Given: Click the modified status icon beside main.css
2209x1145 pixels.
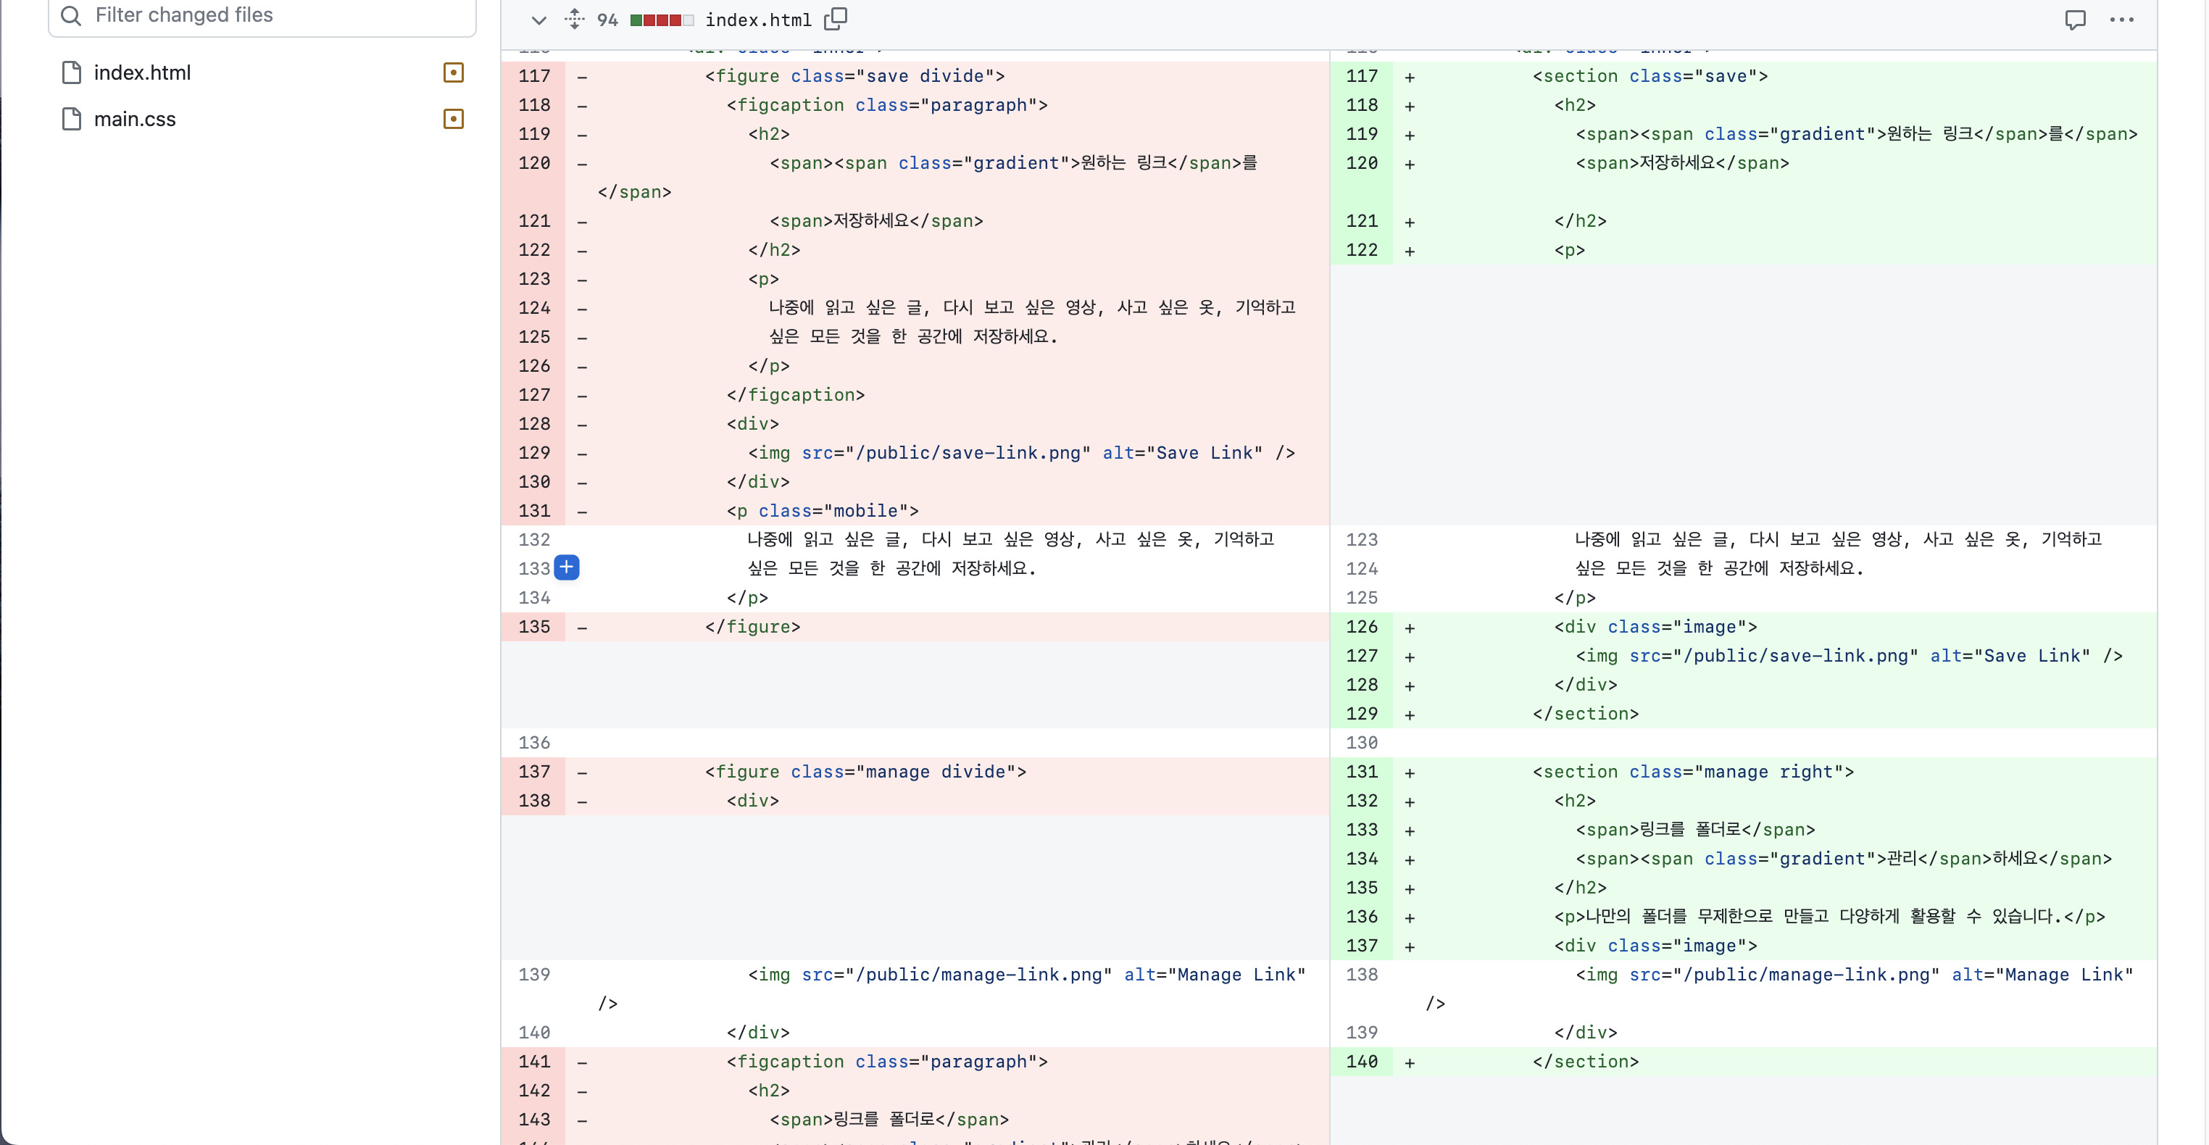Looking at the screenshot, I should click(453, 120).
